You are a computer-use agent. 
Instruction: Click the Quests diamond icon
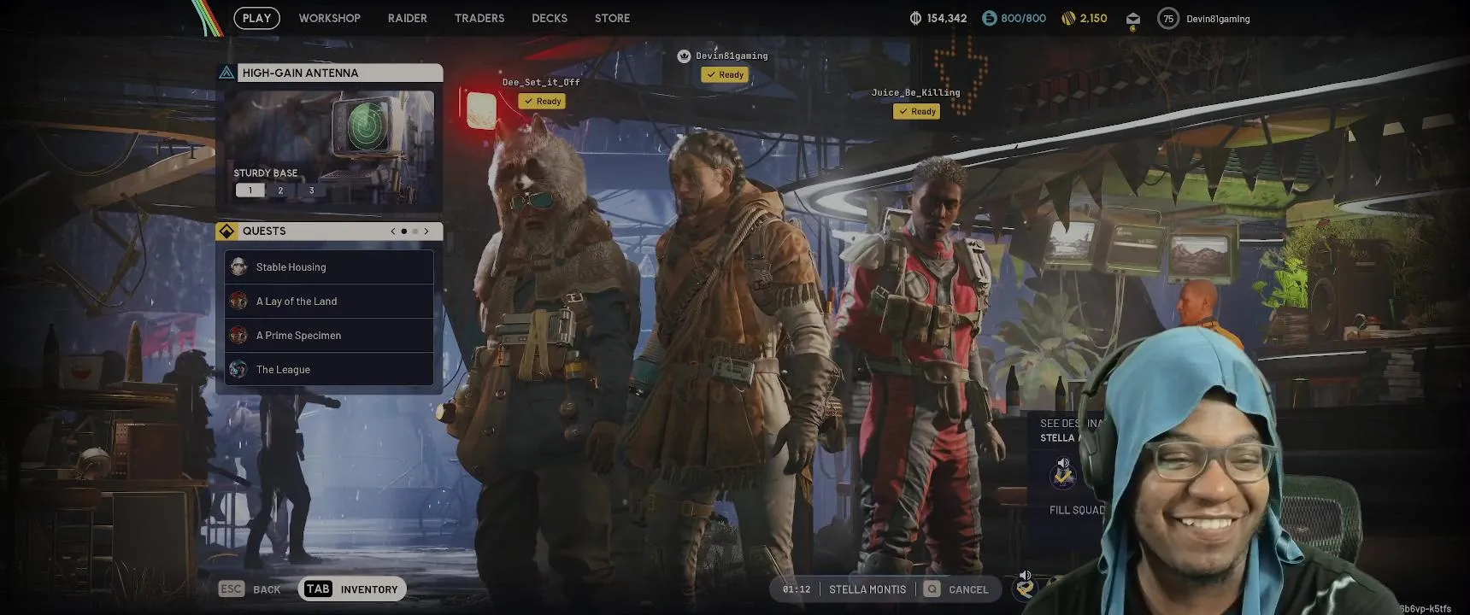point(227,231)
